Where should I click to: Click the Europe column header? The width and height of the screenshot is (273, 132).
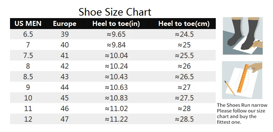[x=65, y=24]
